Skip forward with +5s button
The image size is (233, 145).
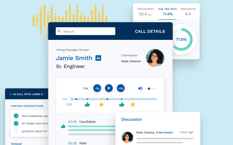121,88
